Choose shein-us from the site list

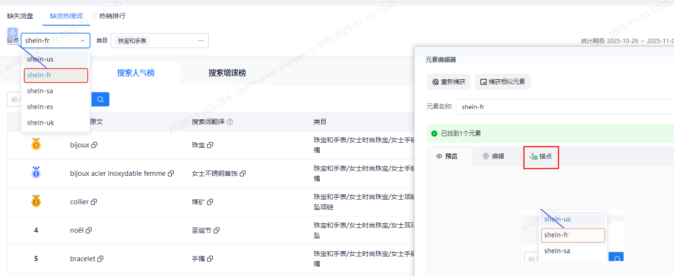[56, 59]
